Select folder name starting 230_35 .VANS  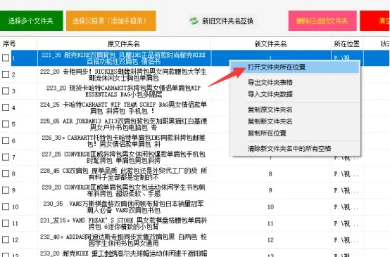click(x=124, y=207)
